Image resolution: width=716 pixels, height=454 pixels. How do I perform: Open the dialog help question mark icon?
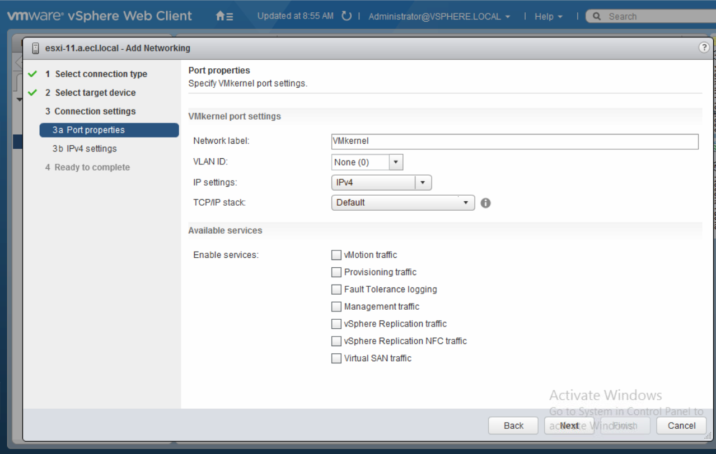[704, 48]
